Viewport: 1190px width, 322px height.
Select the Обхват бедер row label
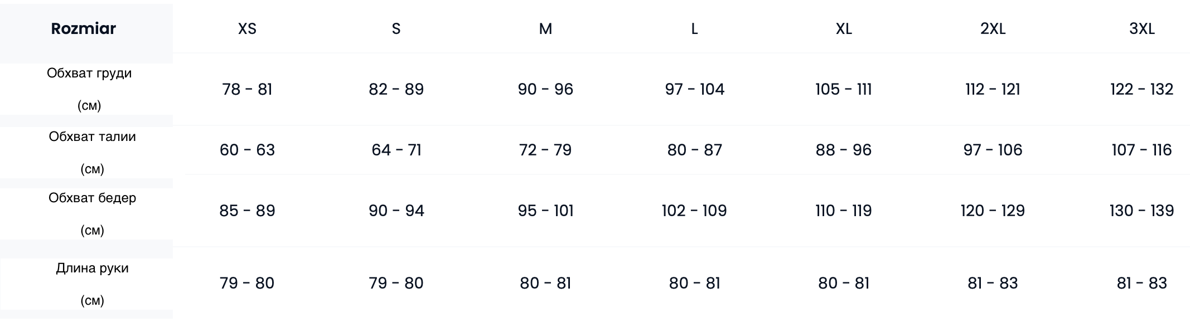pos(92,198)
